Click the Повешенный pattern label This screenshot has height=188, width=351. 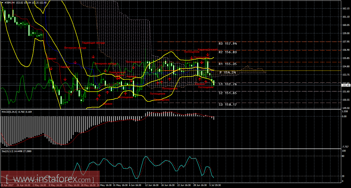117,72
